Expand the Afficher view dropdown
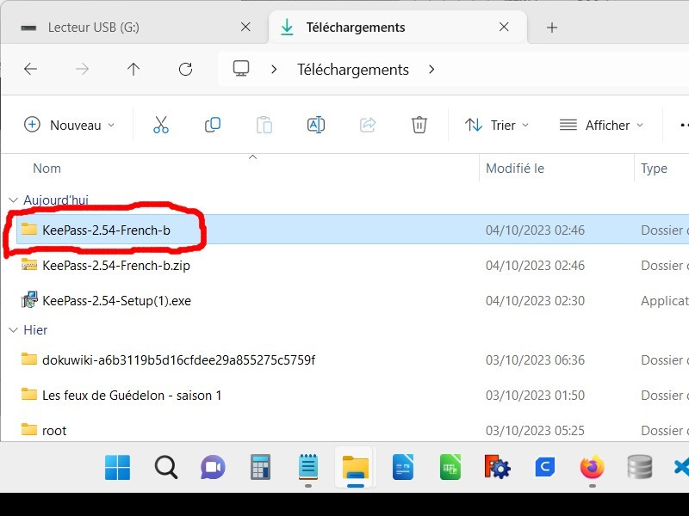Screen dimensions: 689x516 click(x=601, y=125)
